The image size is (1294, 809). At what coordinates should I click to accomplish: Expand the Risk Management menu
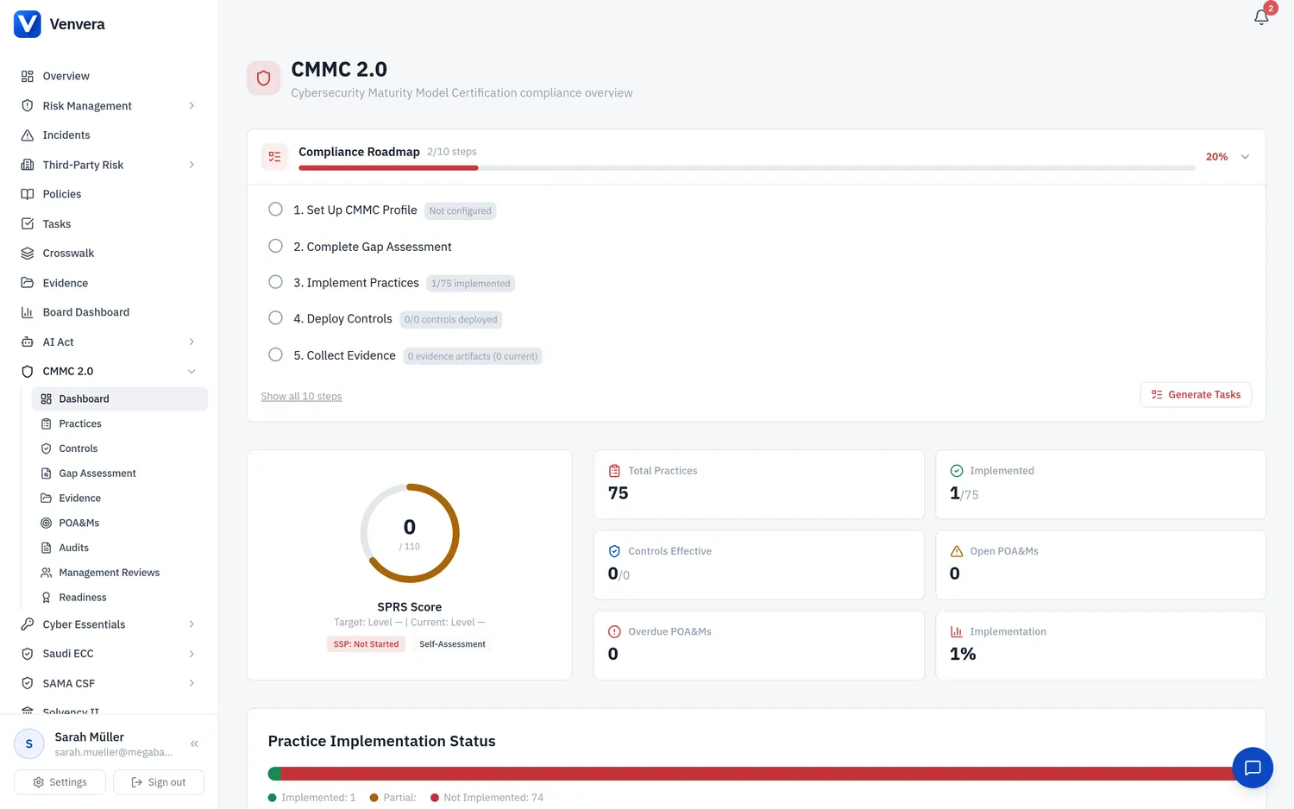192,106
